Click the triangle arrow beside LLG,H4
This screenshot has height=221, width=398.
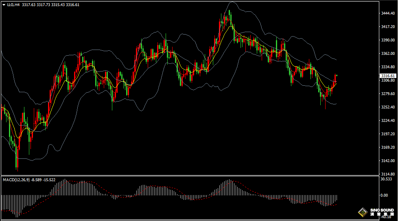4,4
